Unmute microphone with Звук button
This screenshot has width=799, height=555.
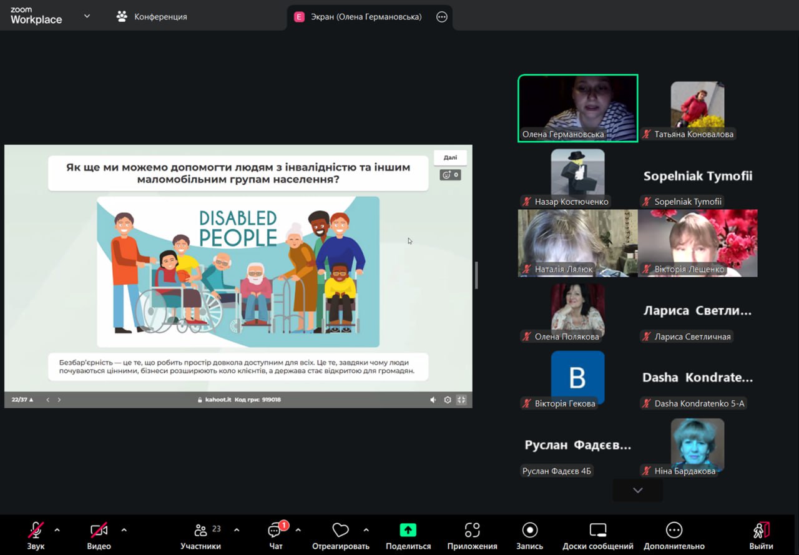tap(36, 531)
